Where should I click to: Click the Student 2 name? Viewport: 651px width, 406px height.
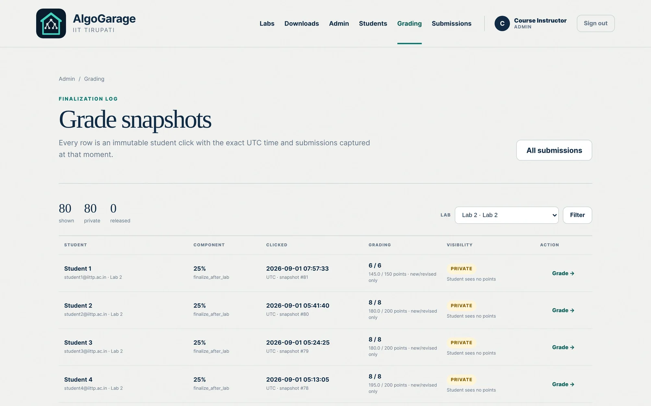click(78, 305)
